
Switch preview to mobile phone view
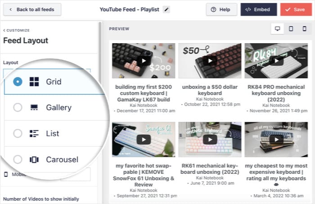point(304,29)
